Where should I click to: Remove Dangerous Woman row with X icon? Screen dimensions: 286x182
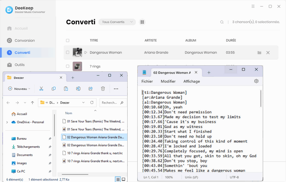pos(268,53)
